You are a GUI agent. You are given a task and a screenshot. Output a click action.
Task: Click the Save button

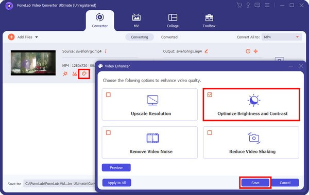pos(255,183)
